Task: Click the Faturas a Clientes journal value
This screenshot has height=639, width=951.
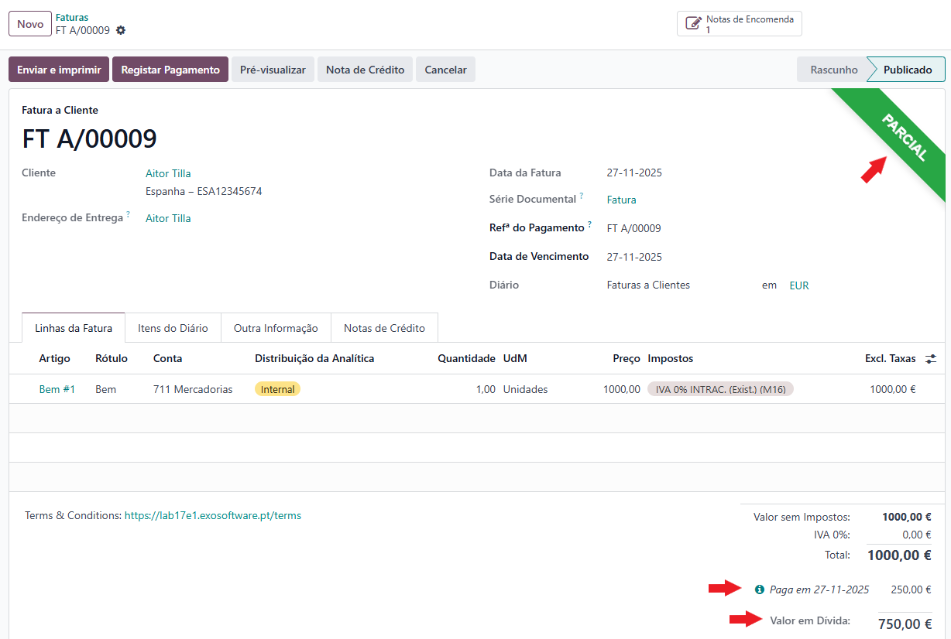Action: [x=648, y=285]
